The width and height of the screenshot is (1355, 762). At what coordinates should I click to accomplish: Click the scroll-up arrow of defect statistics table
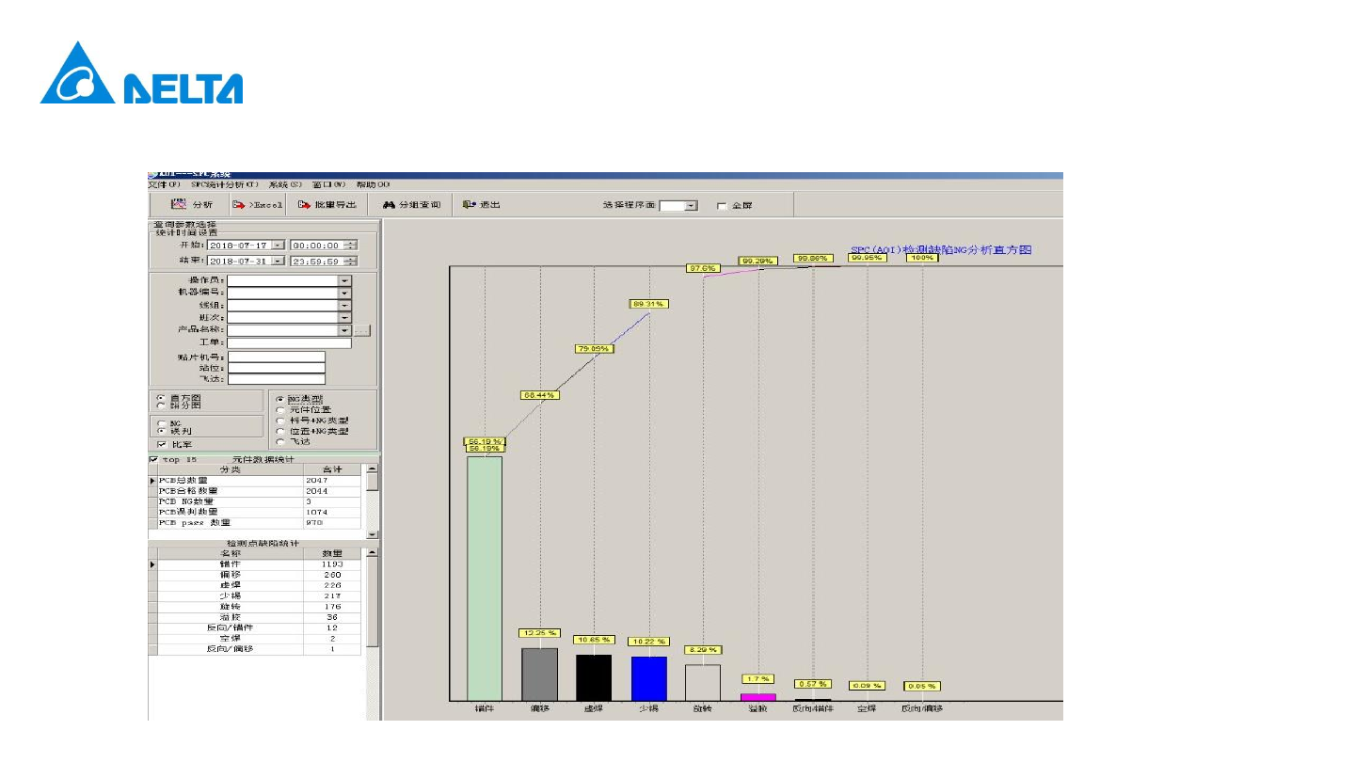coord(372,553)
